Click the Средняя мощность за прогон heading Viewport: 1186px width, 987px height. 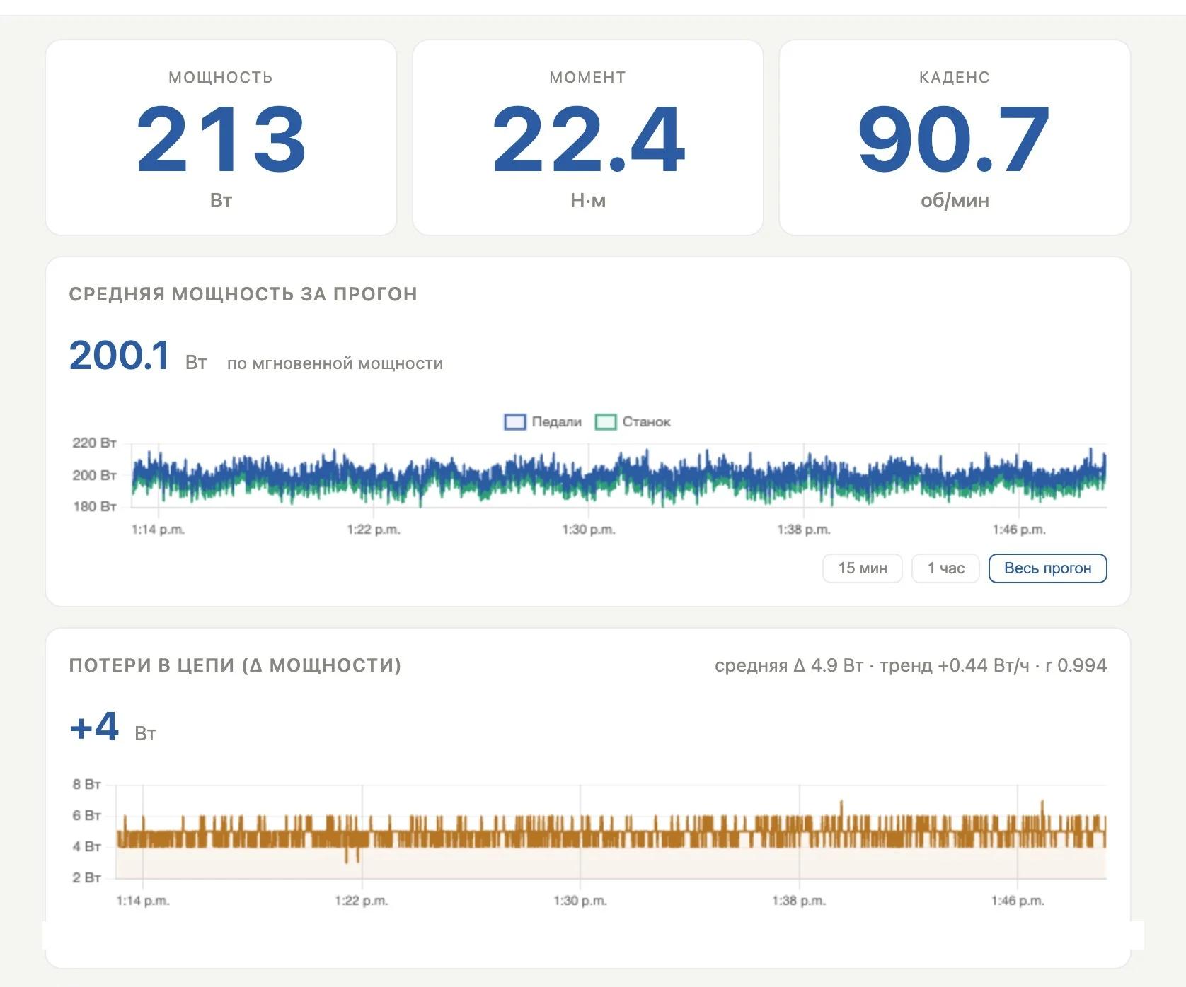coord(243,294)
